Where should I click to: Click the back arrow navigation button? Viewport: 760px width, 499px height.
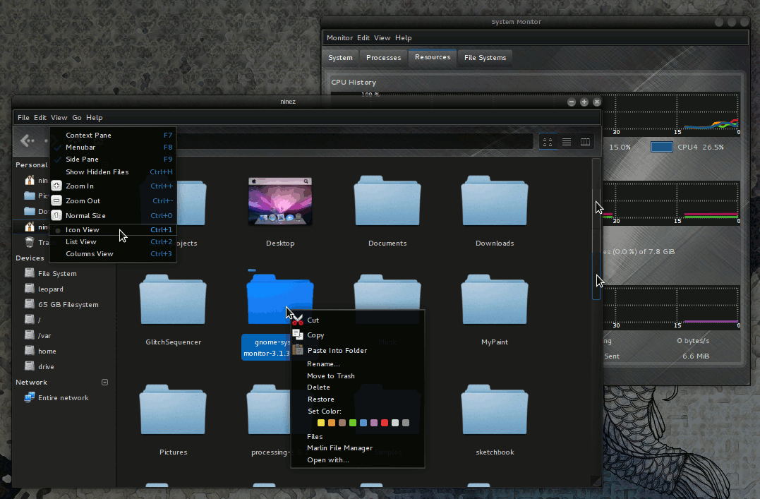point(27,140)
